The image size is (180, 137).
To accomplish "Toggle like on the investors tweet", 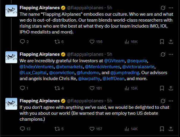I will point(92,88).
